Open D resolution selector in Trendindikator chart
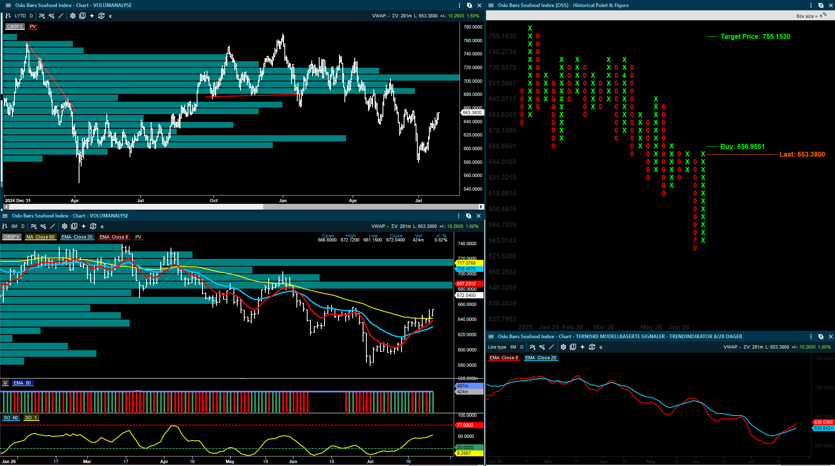The image size is (835, 466). pos(522,347)
